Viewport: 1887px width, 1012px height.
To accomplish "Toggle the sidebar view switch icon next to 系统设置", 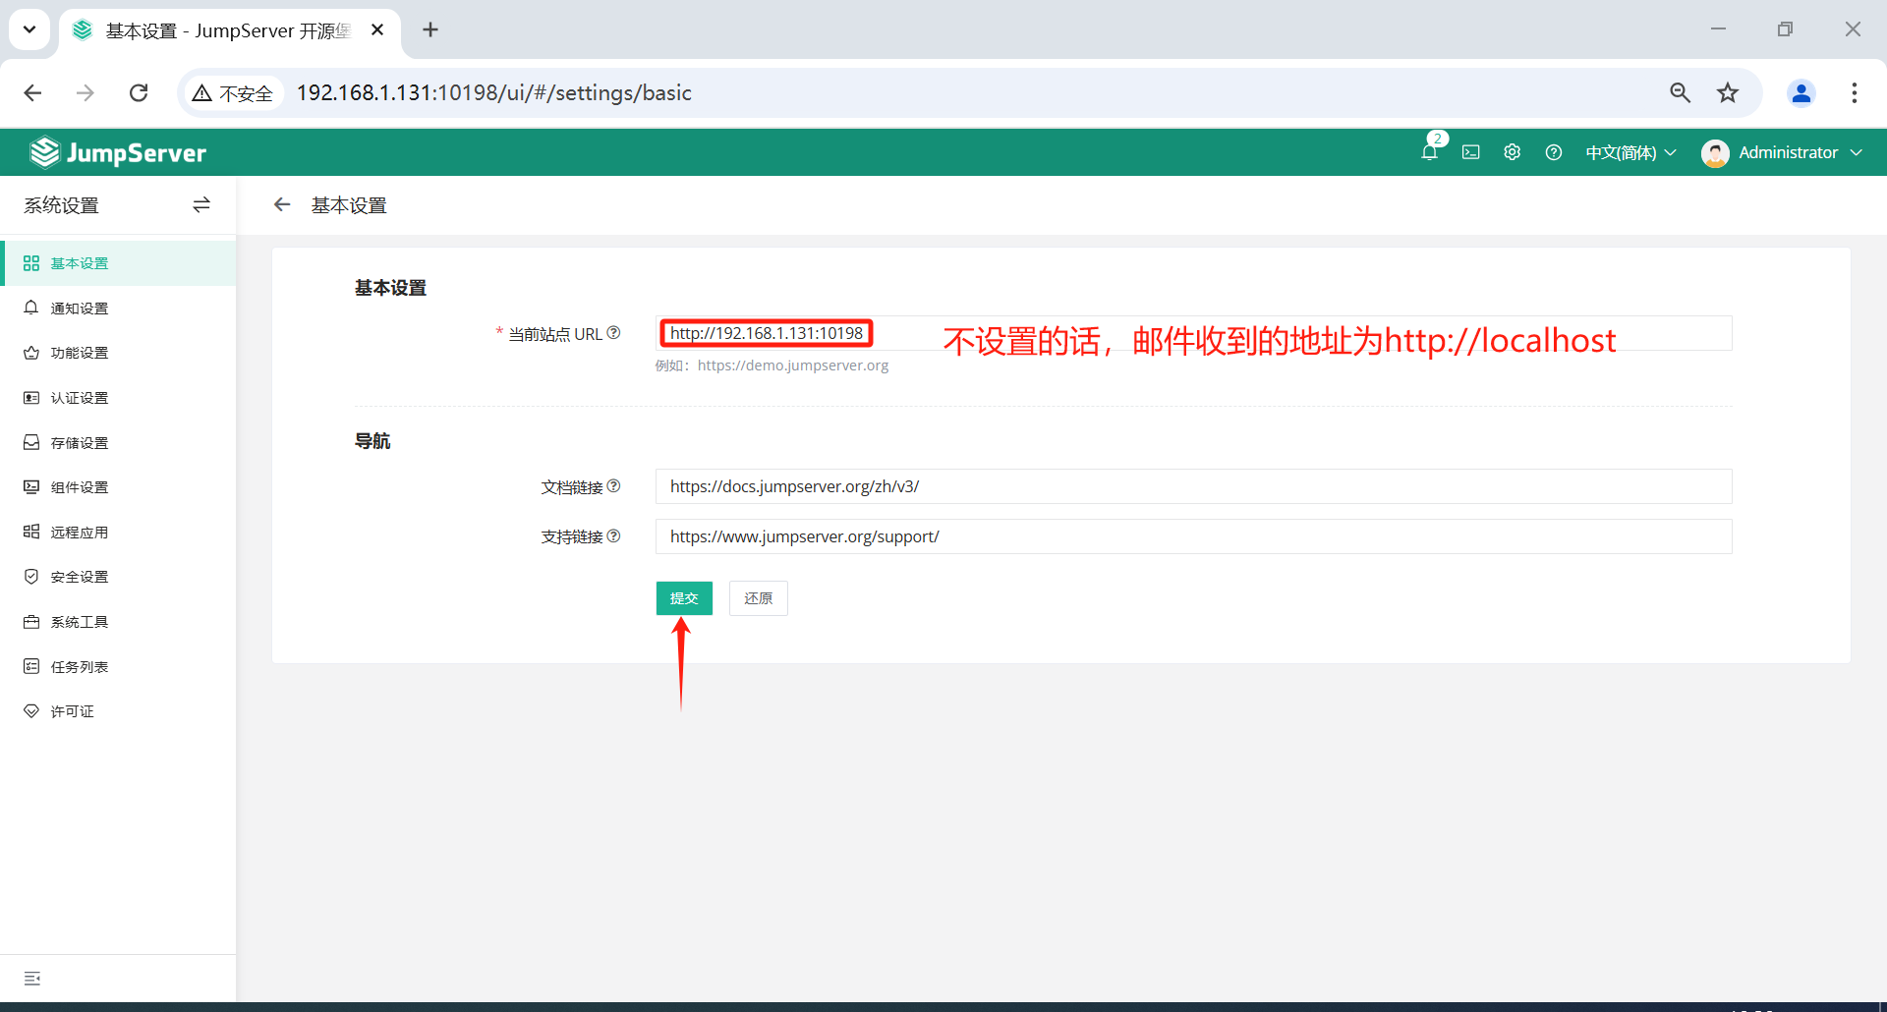I will 201,204.
